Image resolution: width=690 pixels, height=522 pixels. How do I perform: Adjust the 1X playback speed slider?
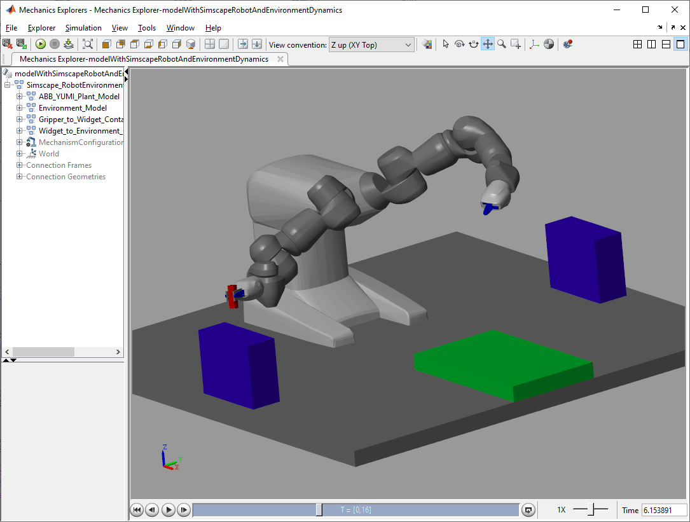pyautogui.click(x=590, y=509)
